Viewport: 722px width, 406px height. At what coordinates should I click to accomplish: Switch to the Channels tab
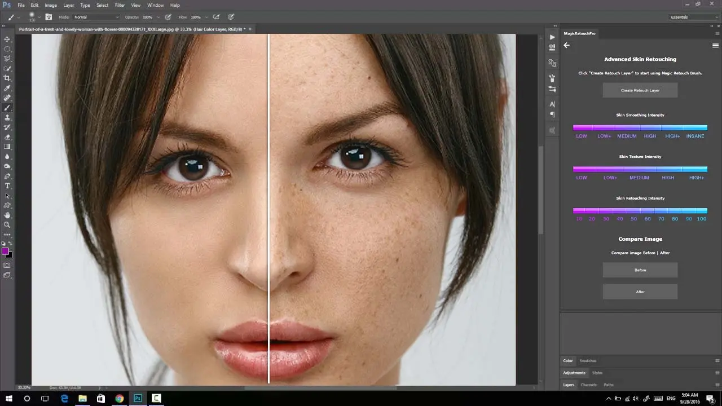coord(588,385)
